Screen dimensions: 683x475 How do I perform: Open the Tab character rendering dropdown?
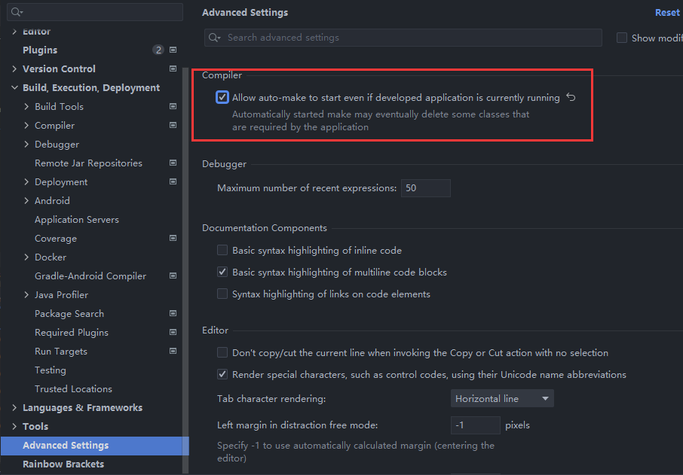(502, 399)
